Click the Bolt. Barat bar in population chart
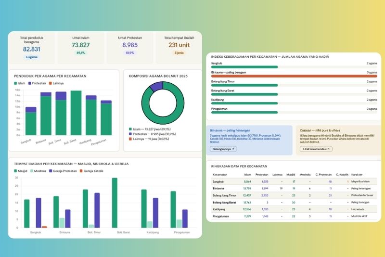 click(x=76, y=113)
